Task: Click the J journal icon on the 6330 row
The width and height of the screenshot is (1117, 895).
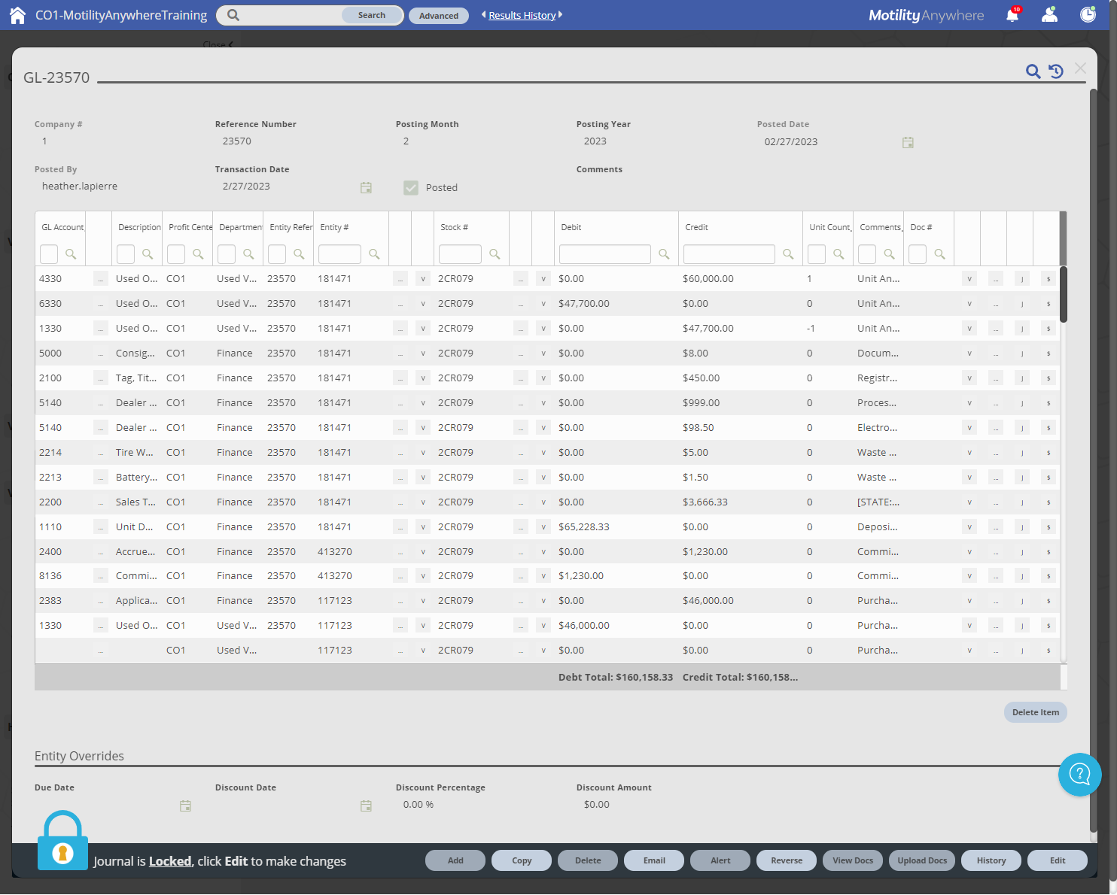Action: 1022,303
